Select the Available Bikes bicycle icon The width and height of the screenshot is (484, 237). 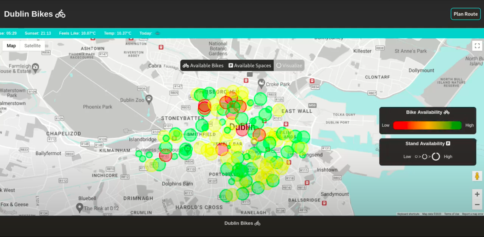pyautogui.click(x=186, y=66)
